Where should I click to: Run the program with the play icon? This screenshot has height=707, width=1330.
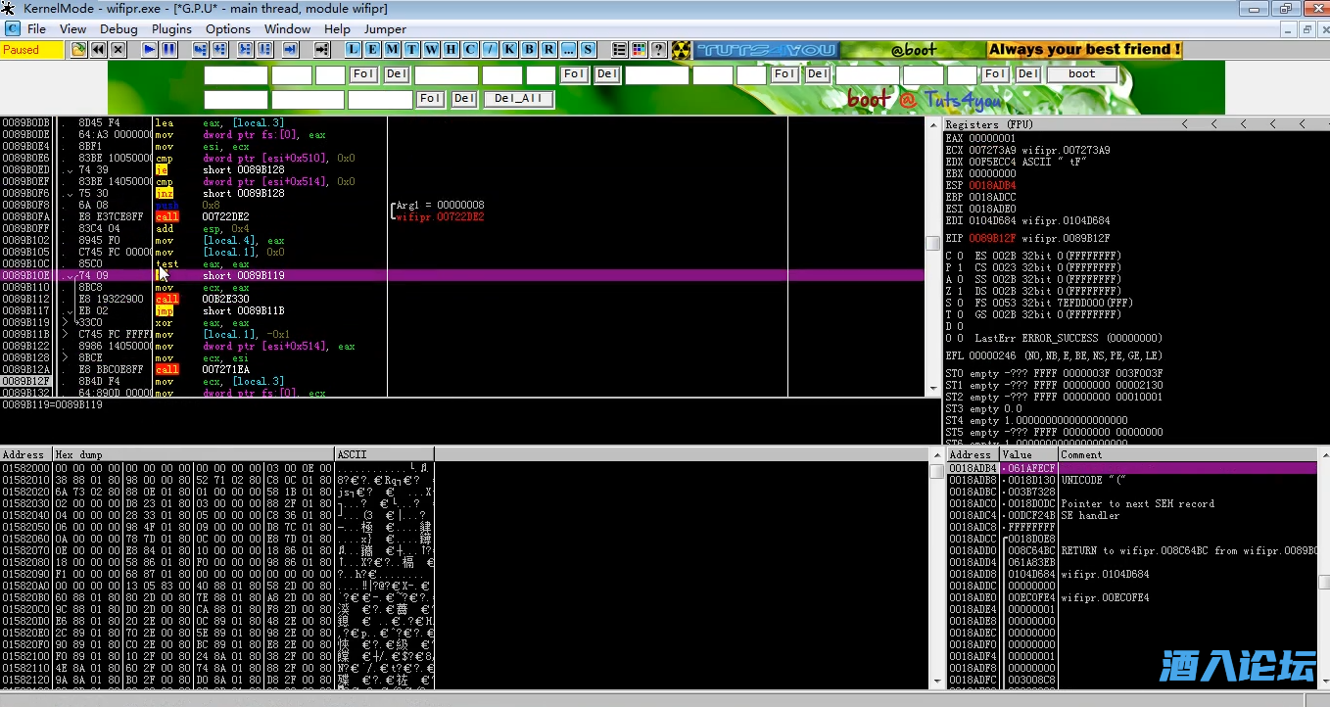tap(149, 49)
